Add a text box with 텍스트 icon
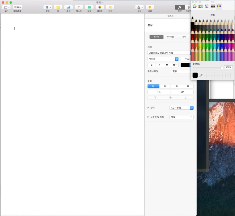The height and width of the screenshot is (216, 235). 79,7
